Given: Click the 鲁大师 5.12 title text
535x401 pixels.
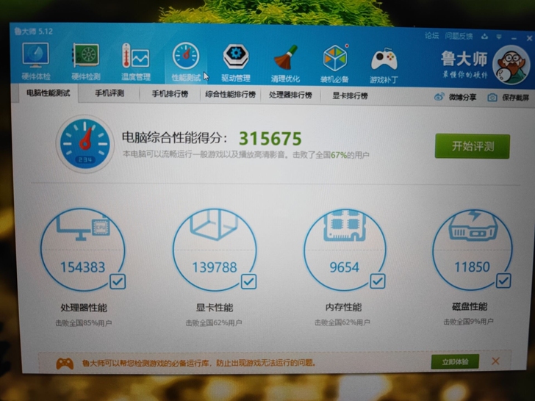Looking at the screenshot, I should click(x=34, y=32).
